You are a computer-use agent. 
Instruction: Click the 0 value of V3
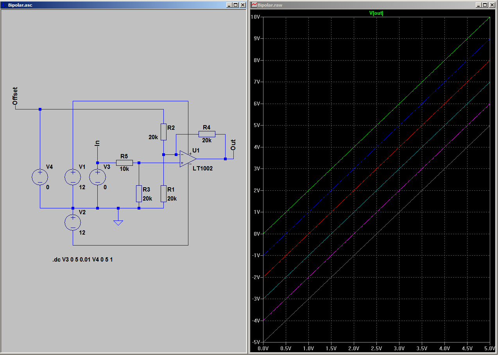(105, 187)
